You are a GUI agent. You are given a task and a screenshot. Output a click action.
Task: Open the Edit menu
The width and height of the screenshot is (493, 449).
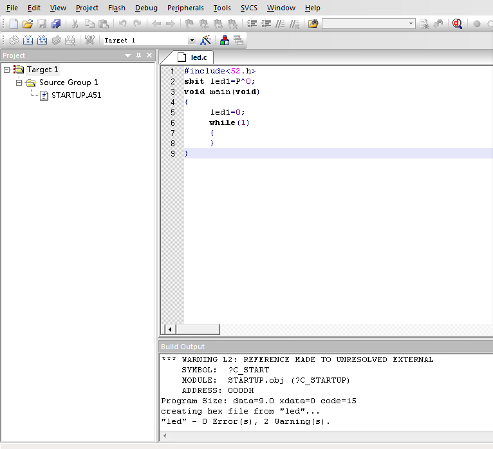click(34, 8)
